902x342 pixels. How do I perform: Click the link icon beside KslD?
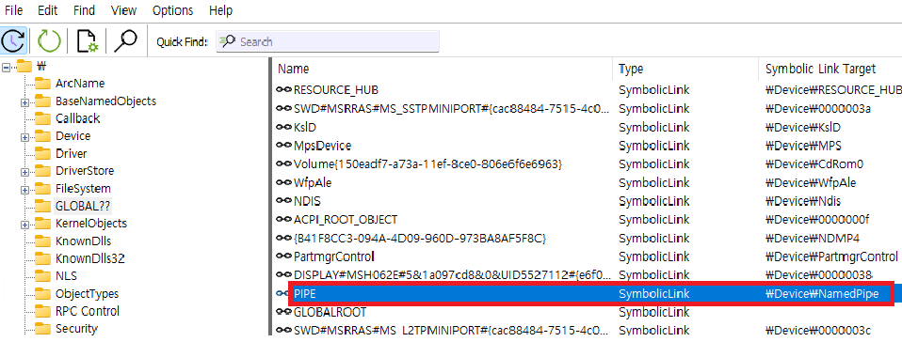coord(283,126)
